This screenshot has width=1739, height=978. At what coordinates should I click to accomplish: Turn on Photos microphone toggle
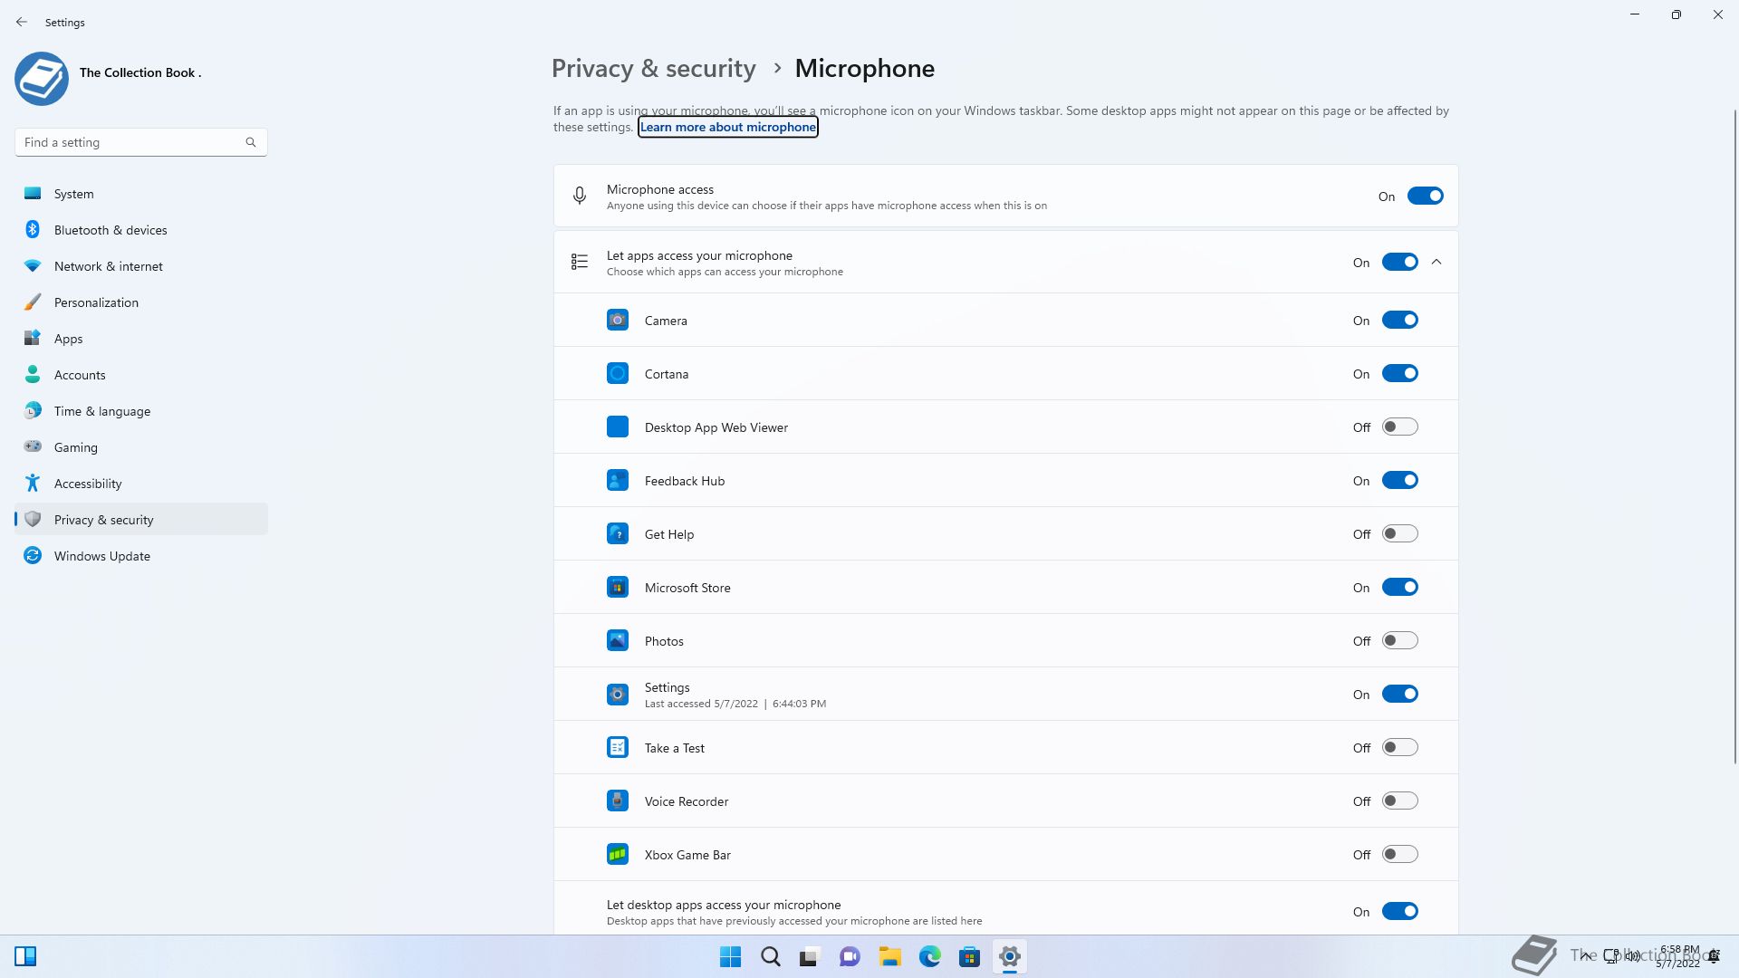(1399, 641)
